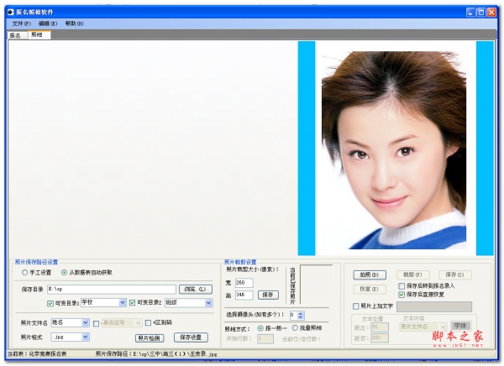Click 当前表 status bar text
Screen dimensions: 504x366
(37, 353)
